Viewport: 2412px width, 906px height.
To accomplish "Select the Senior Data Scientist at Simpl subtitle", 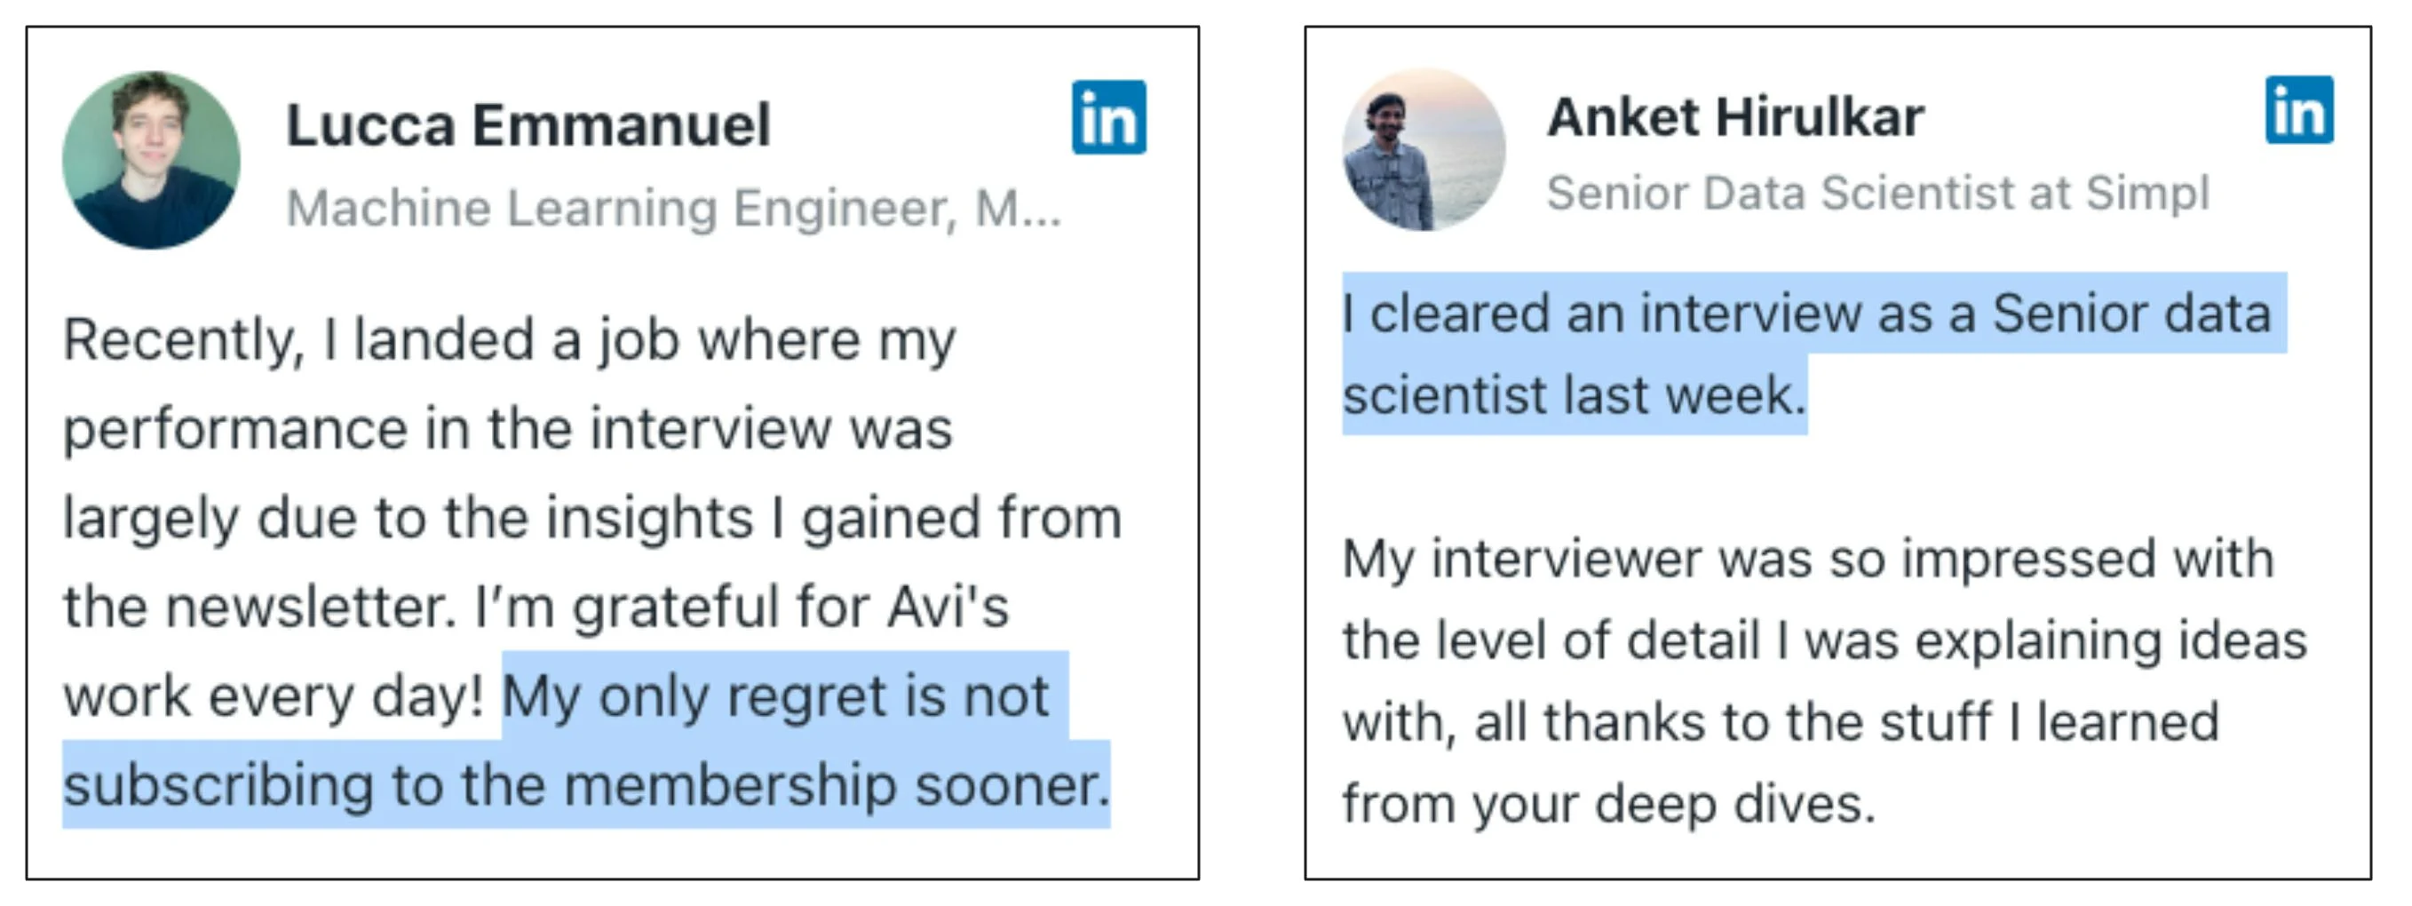I will coord(1877,193).
